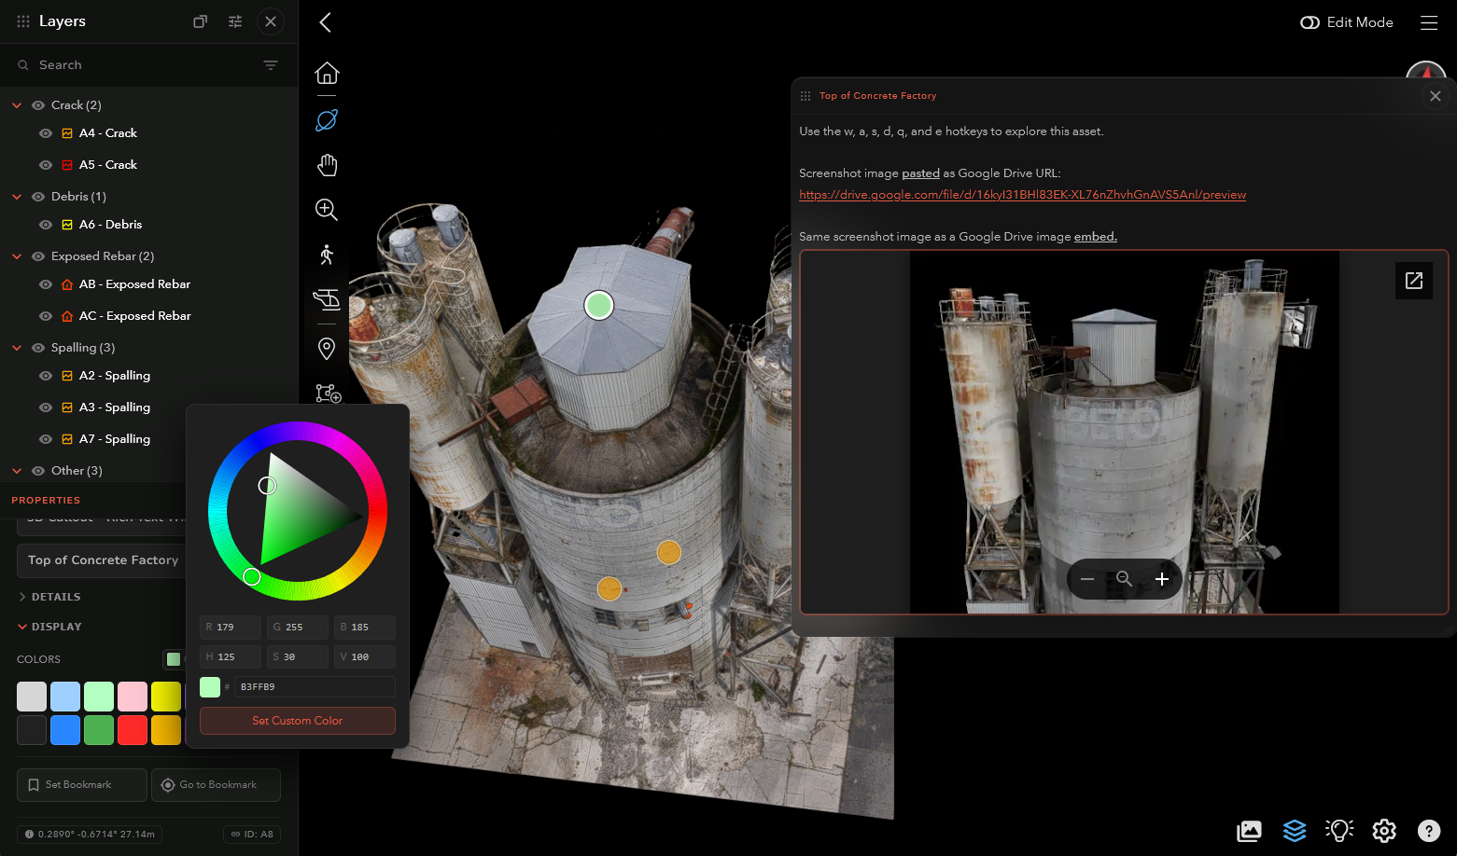Click the compass north indicator
The image size is (1457, 856).
(x=1426, y=70)
